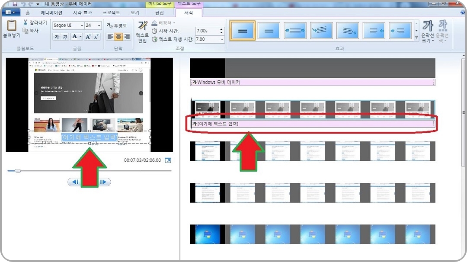
Task: Expand the text effects gallery with More arrow
Action: [x=416, y=38]
